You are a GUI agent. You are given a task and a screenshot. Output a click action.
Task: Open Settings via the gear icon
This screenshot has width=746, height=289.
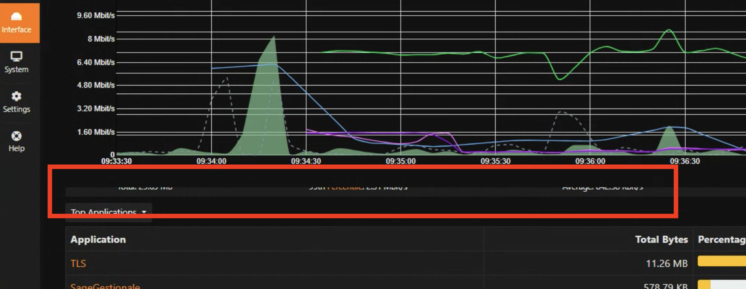pos(16,102)
